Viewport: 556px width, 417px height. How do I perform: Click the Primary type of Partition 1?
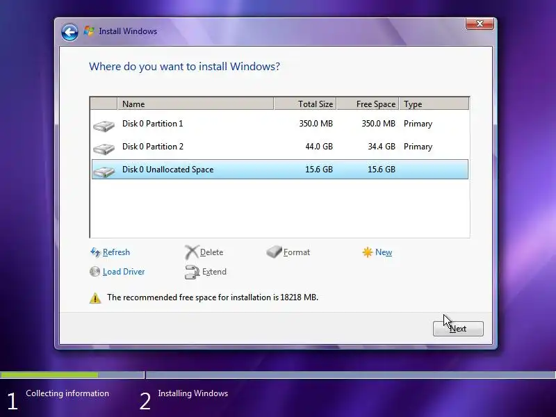pos(418,124)
